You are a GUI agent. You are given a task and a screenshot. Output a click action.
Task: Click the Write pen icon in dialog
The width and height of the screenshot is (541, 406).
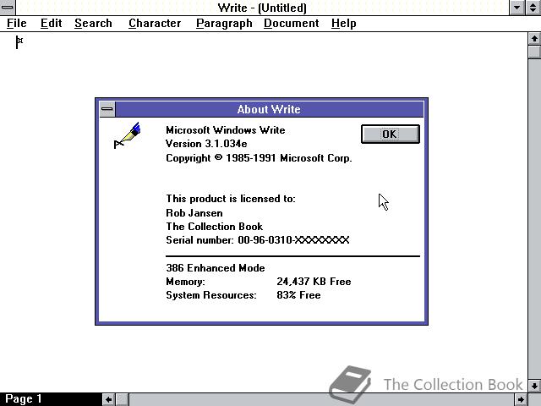pos(128,135)
